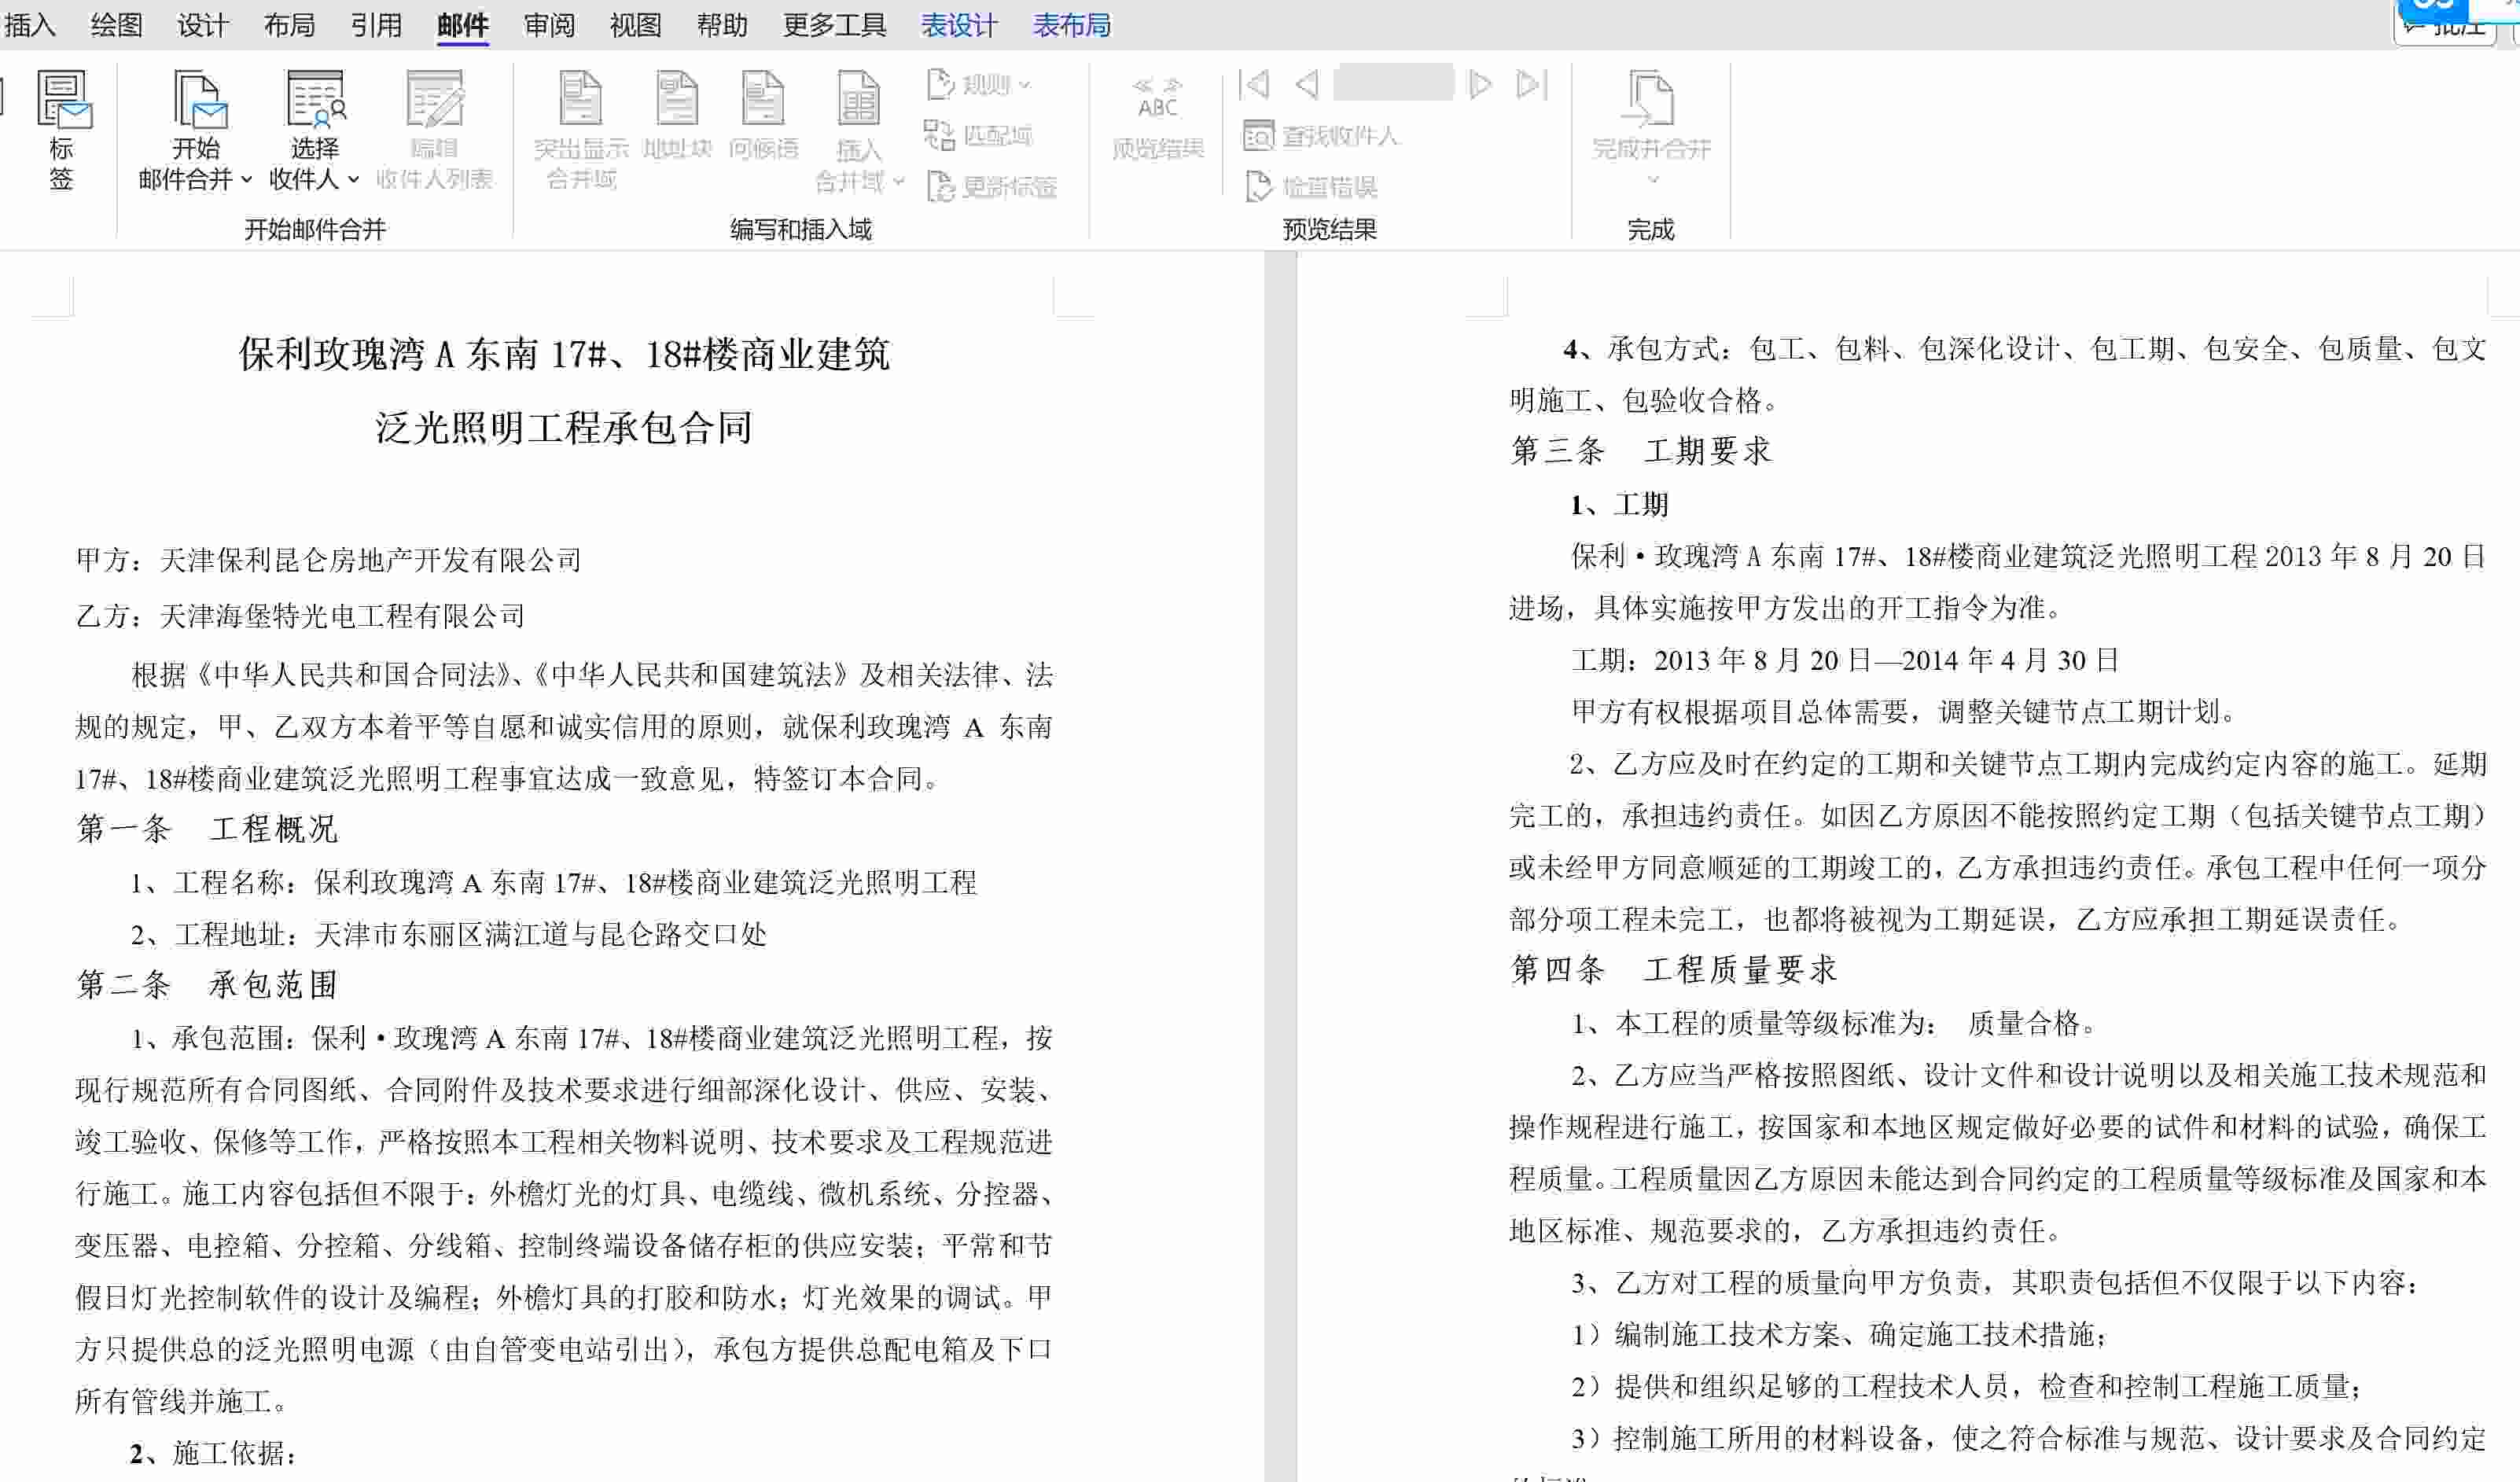Click the record number input field
This screenshot has height=1482, width=2520.
(1393, 83)
